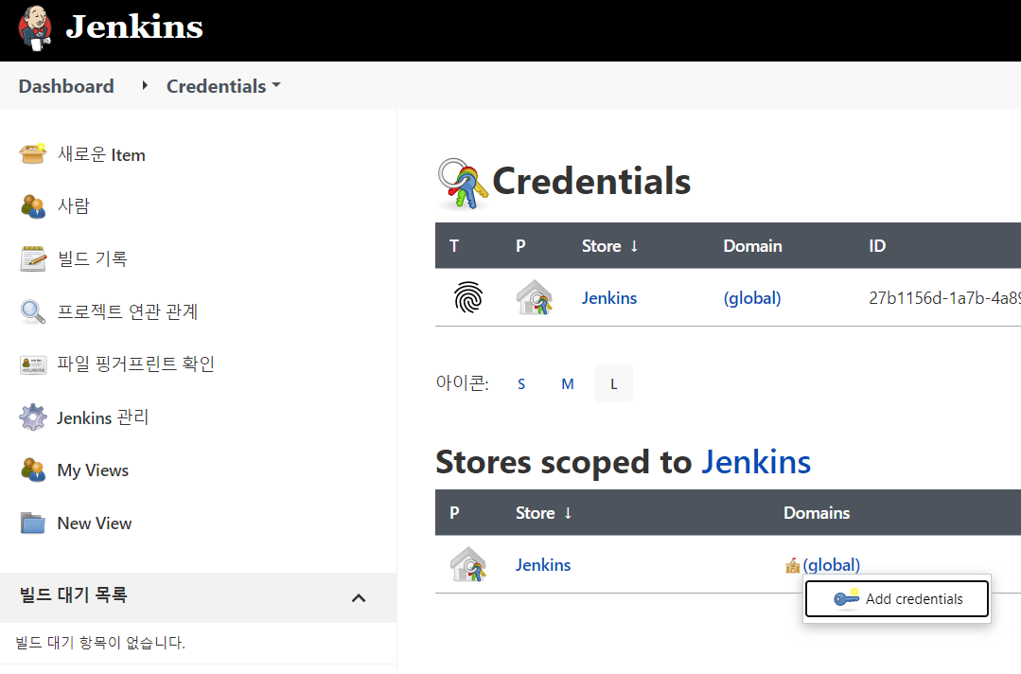The height and width of the screenshot is (674, 1021).
Task: Open (global) domain link in credentials row
Action: point(752,298)
